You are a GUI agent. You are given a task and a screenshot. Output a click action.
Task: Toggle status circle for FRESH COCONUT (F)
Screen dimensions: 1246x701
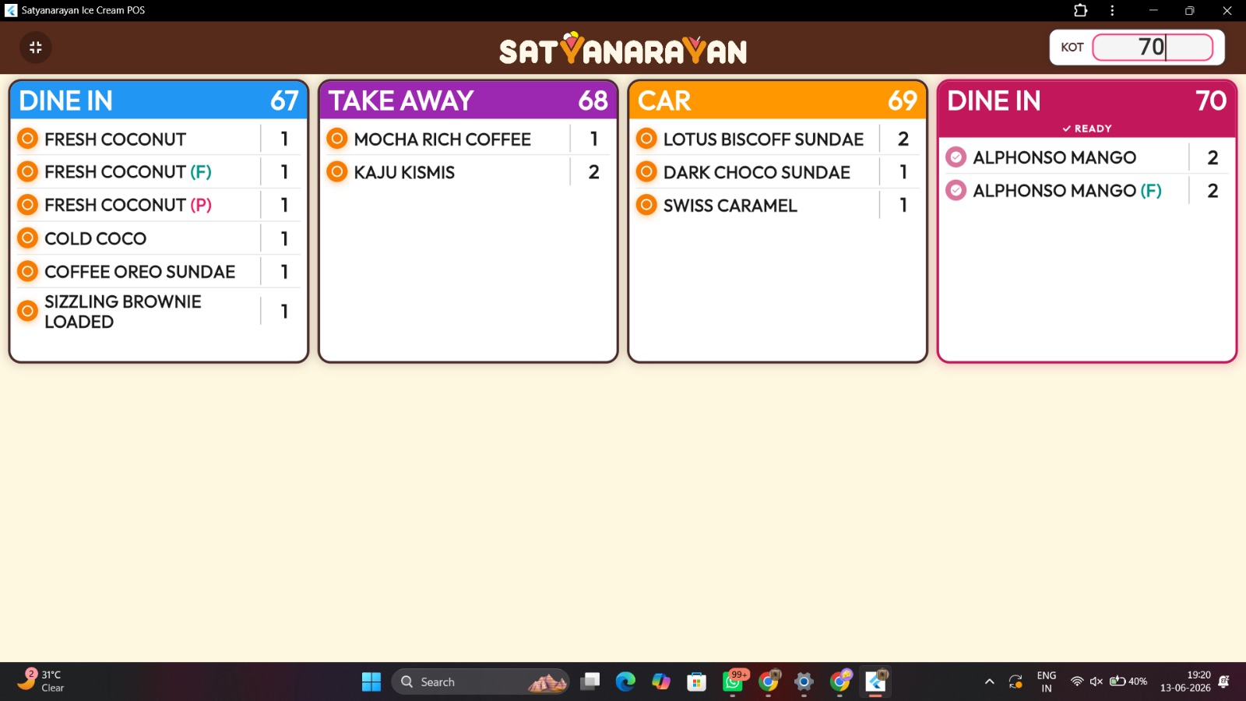point(28,171)
